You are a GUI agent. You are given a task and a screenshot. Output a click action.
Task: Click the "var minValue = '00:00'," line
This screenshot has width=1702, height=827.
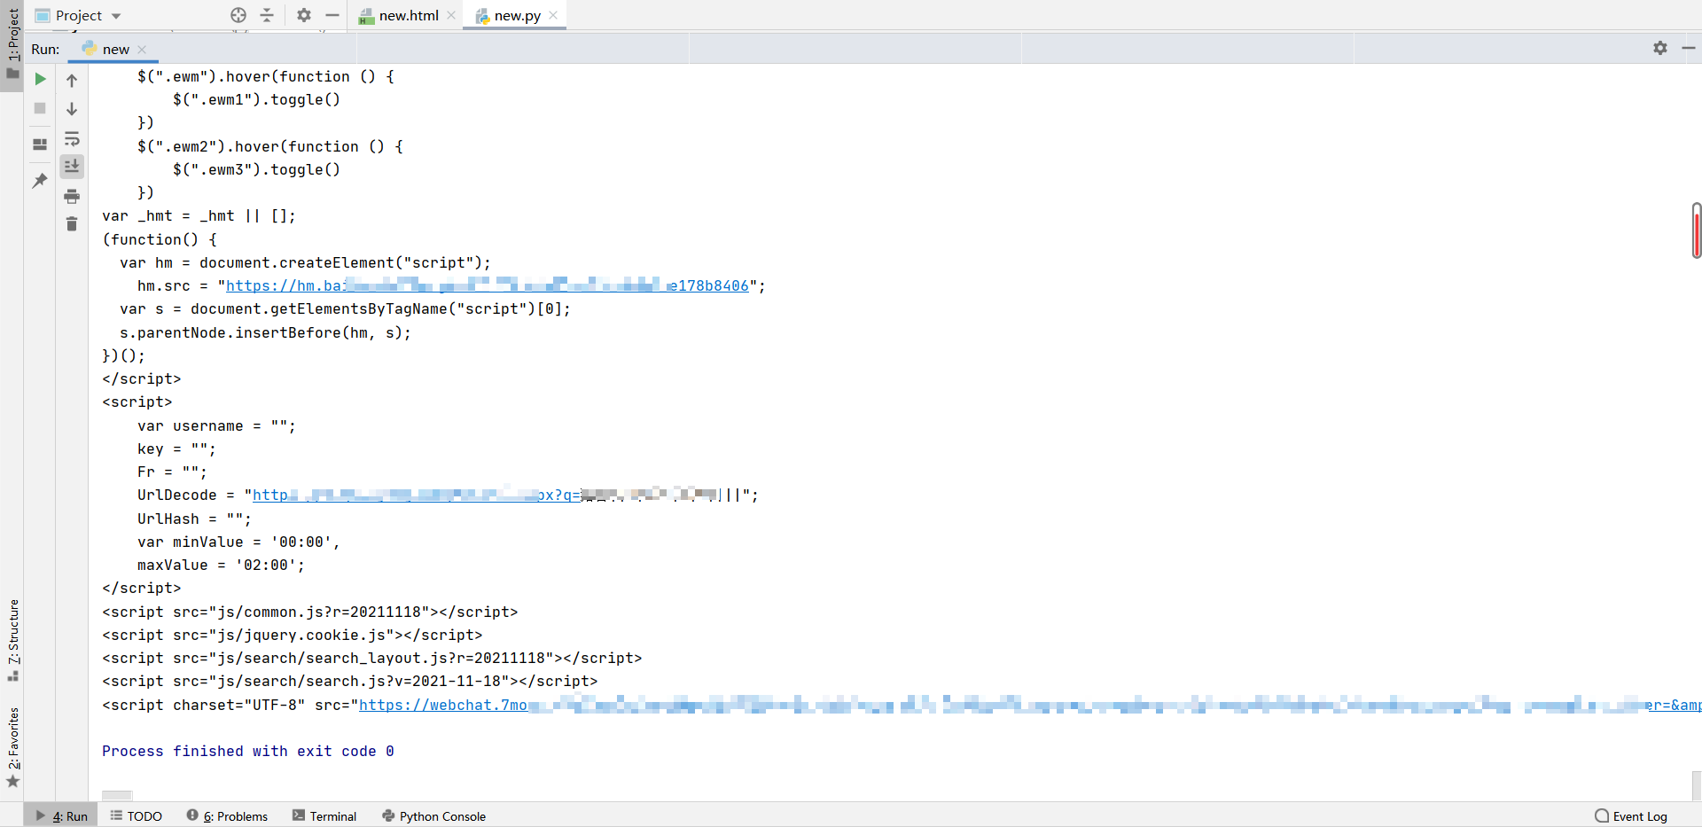click(x=238, y=542)
